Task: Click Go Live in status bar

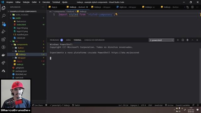Action: [x=169, y=105]
